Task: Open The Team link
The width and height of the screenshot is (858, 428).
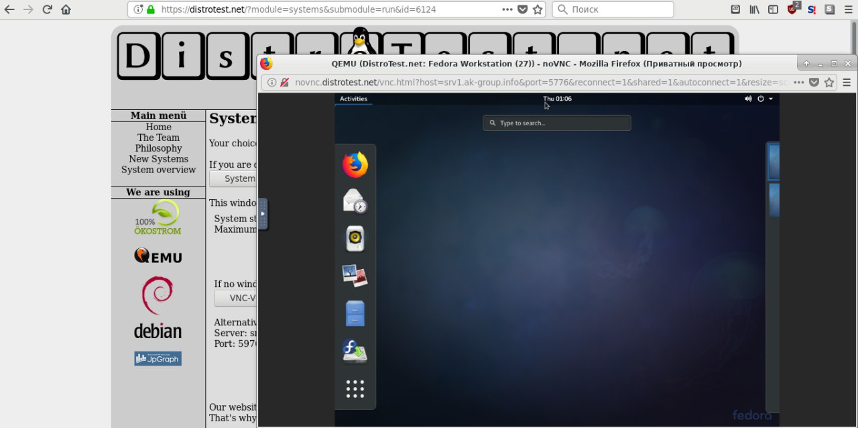Action: click(x=159, y=138)
